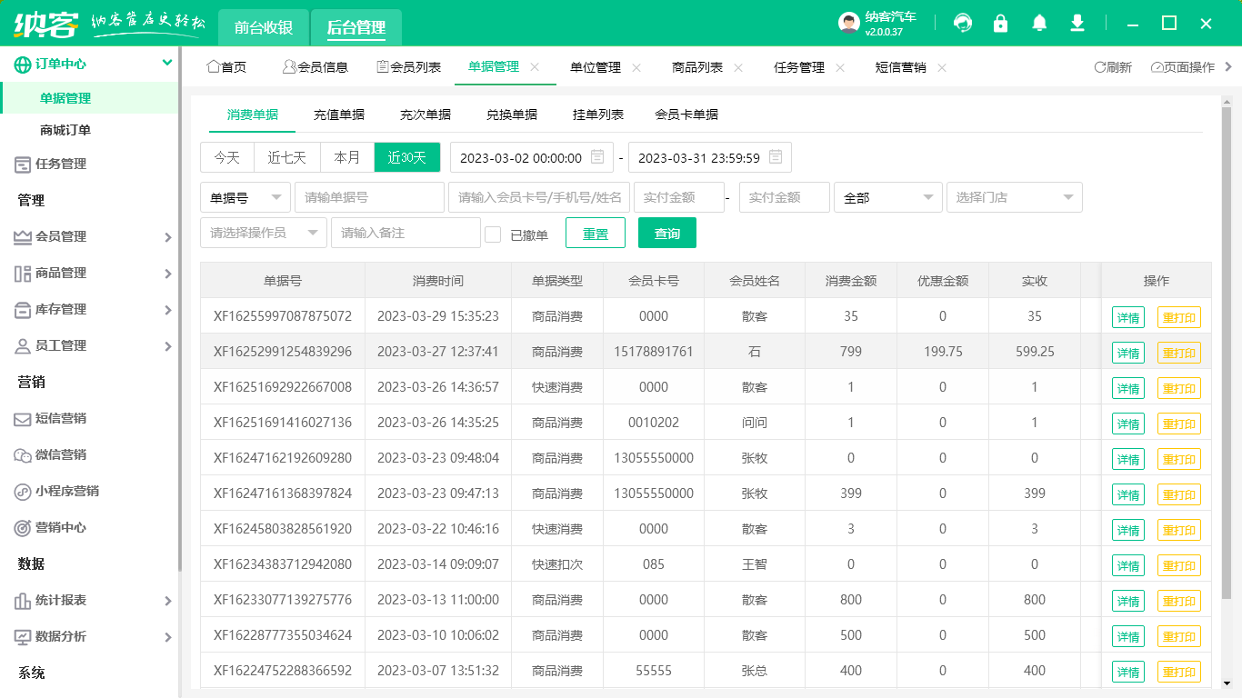Screen dimensions: 1242x698
Task: Switch to 兑换单据 sub-tab
Action: (512, 115)
